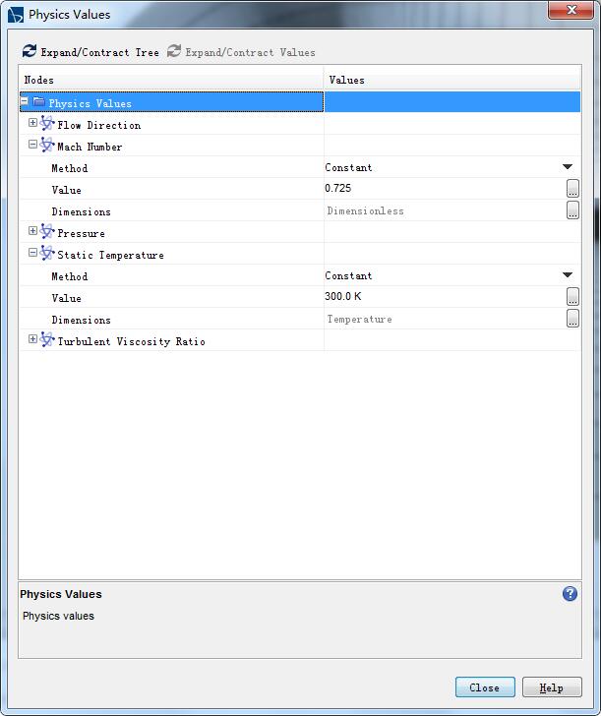Collapse the Static Temperature node
601x716 pixels.
32,253
